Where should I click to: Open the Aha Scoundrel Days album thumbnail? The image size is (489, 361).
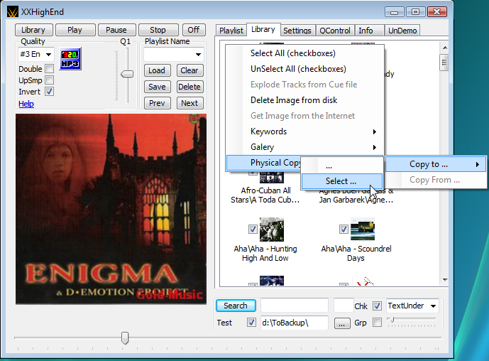tap(363, 230)
